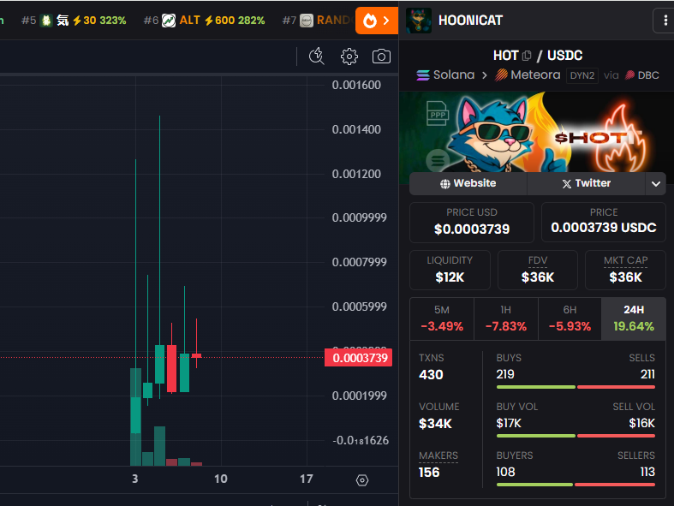Image resolution: width=674 pixels, height=506 pixels.
Task: Click the red 0.0003739 price label on axis
Action: pyautogui.click(x=359, y=358)
